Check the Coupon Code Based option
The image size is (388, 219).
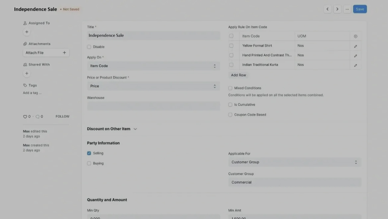tap(230, 114)
